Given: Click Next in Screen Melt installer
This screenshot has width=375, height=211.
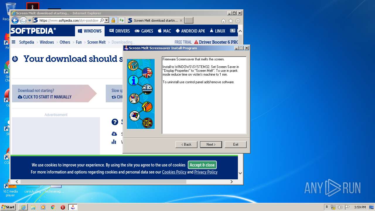Looking at the screenshot, I should (x=211, y=144).
